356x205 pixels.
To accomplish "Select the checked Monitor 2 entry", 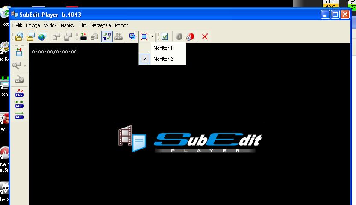I will pyautogui.click(x=162, y=59).
